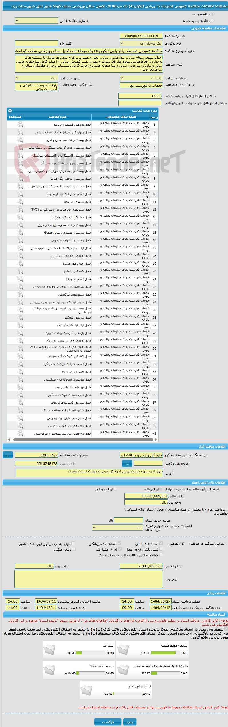Click the هزینه خرید اسناد input field
228x727 pixels.
(129, 520)
